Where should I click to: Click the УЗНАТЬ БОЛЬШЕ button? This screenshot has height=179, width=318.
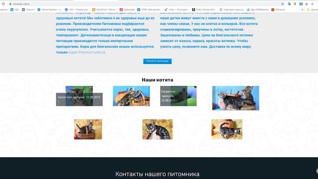(x=158, y=61)
